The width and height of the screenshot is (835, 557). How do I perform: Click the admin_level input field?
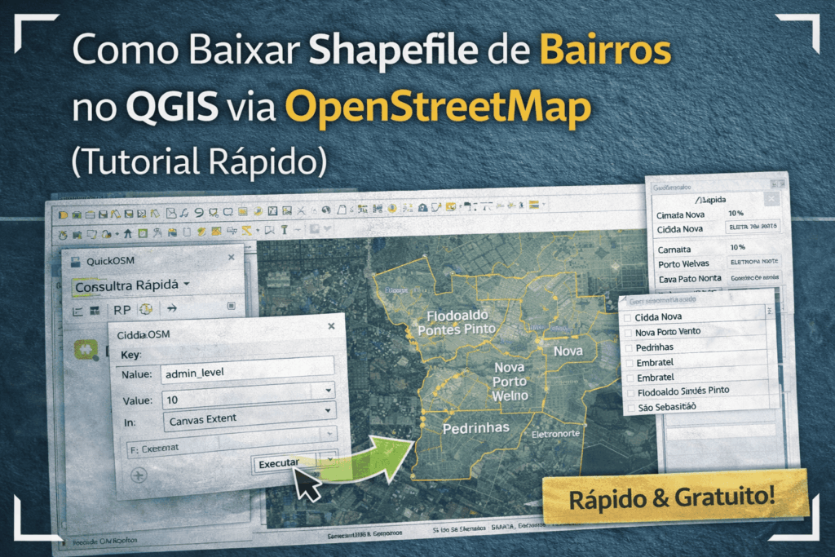coord(248,370)
